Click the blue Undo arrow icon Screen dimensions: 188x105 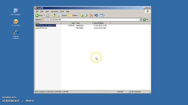click(x=96, y=15)
